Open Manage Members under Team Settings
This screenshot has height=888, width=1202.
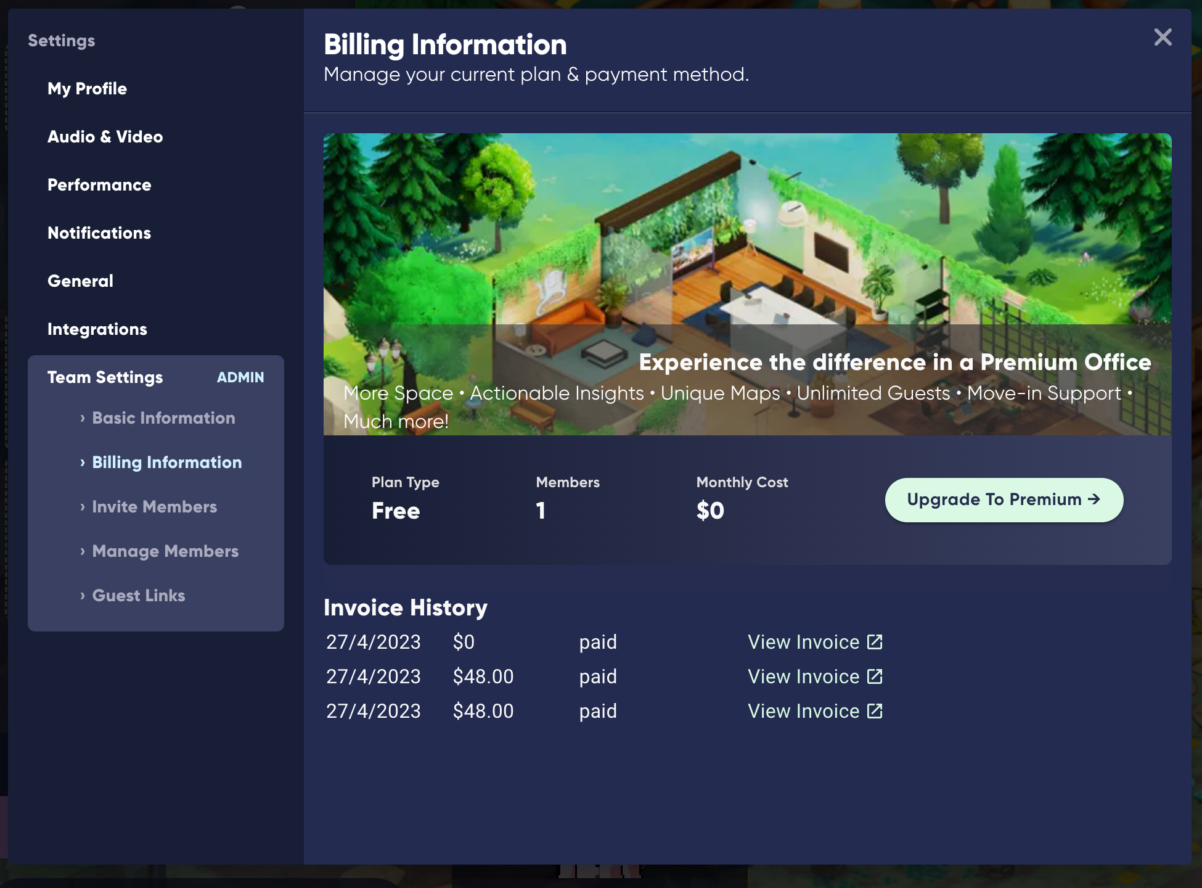[165, 551]
